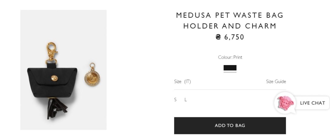Click the Colour: Print label
The height and width of the screenshot is (138, 330).
click(x=230, y=57)
